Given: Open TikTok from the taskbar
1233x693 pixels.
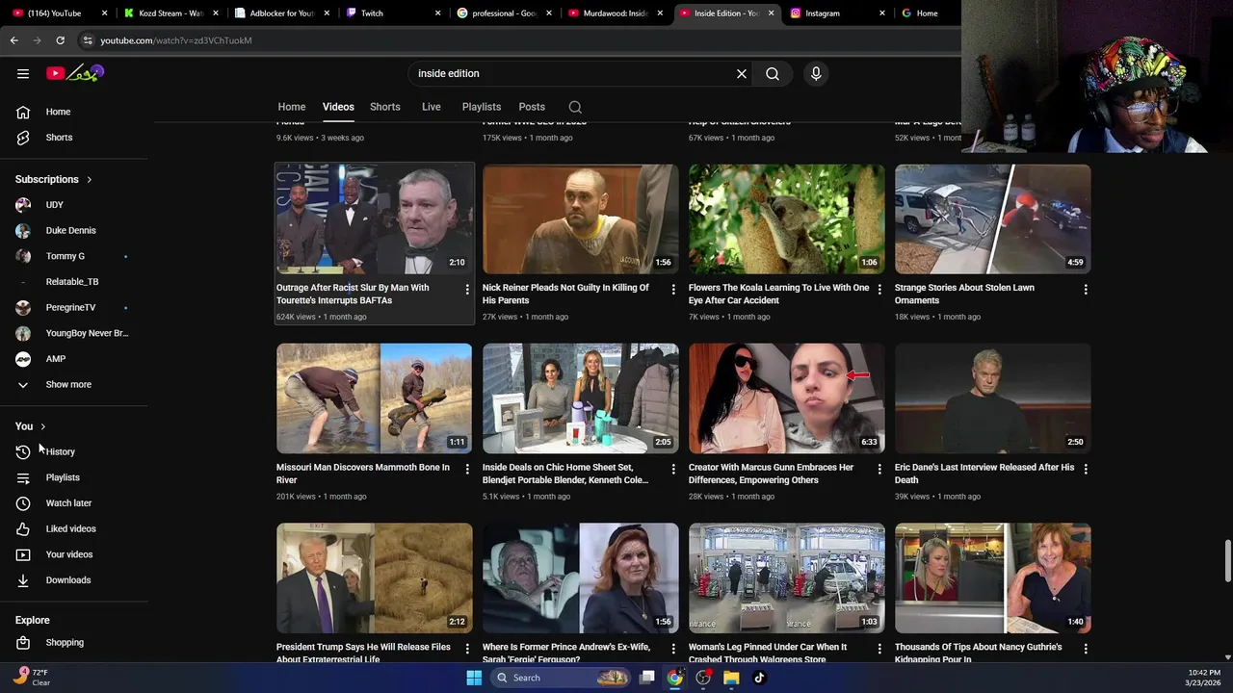Looking at the screenshot, I should (759, 678).
